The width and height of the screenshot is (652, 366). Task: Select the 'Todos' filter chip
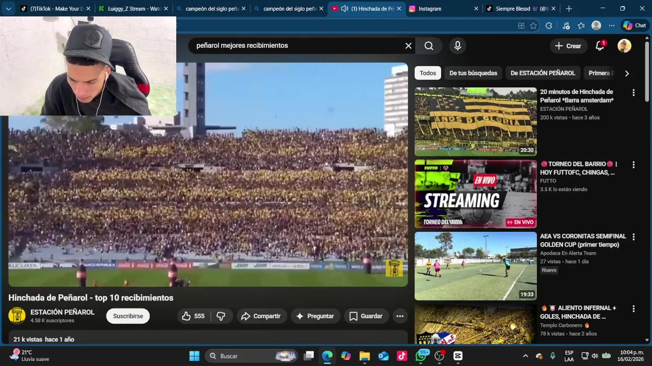[x=428, y=73]
